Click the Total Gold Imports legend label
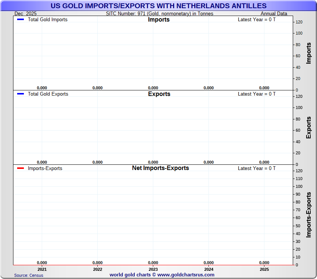 (48, 19)
